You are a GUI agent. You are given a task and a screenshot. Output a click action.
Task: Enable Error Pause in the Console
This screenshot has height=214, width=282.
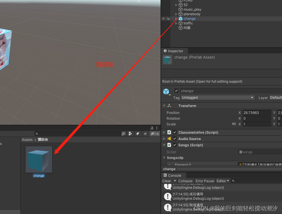tap(205, 181)
